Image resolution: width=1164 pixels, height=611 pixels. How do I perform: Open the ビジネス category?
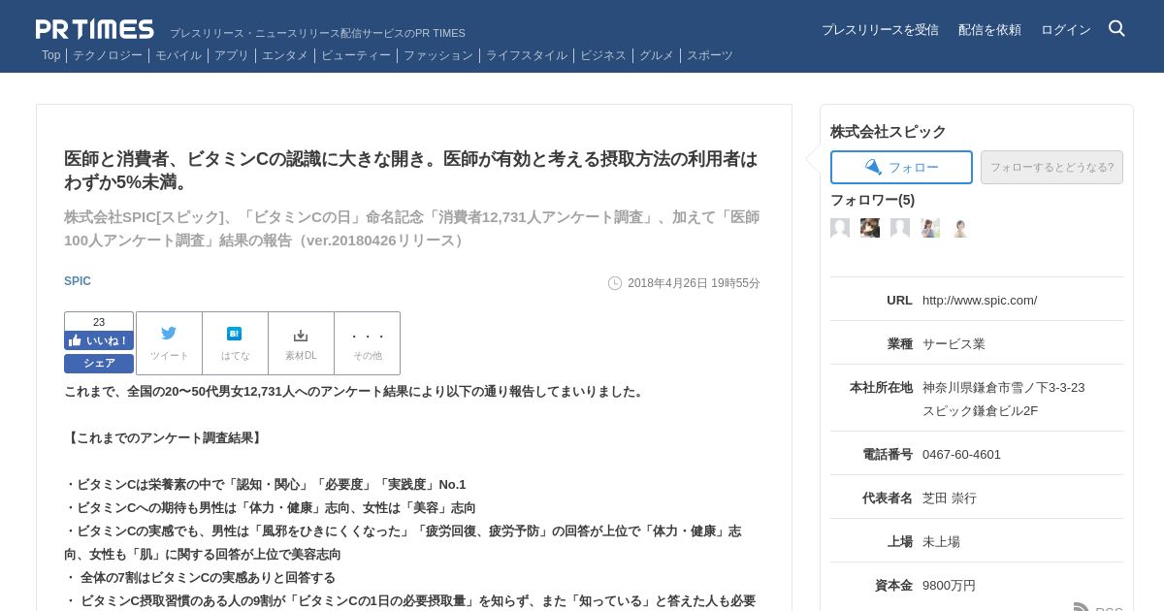(x=603, y=55)
